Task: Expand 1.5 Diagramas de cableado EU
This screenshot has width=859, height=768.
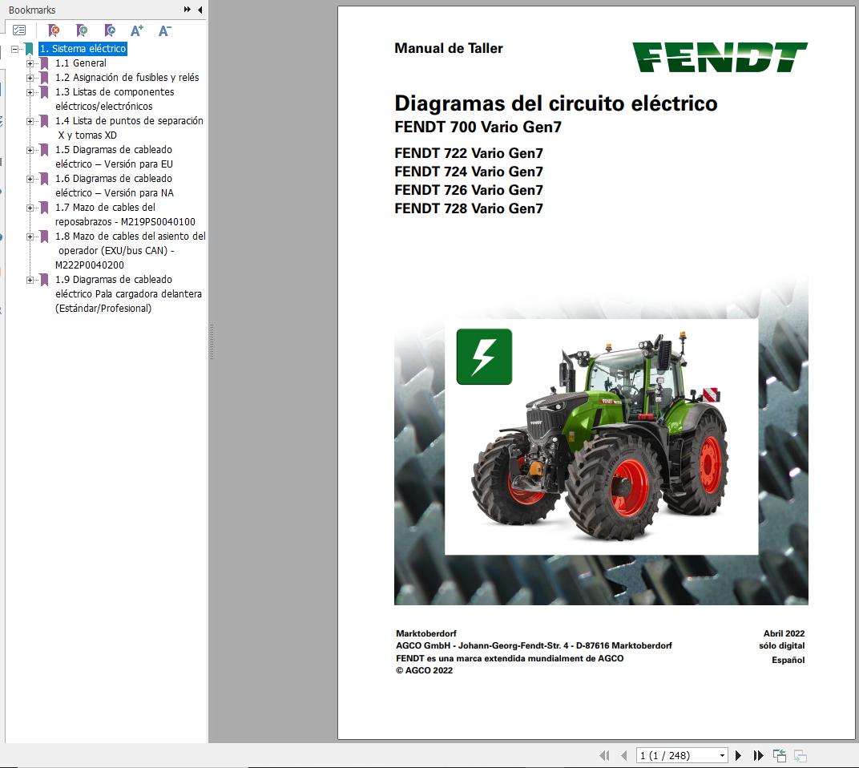Action: tap(30, 150)
